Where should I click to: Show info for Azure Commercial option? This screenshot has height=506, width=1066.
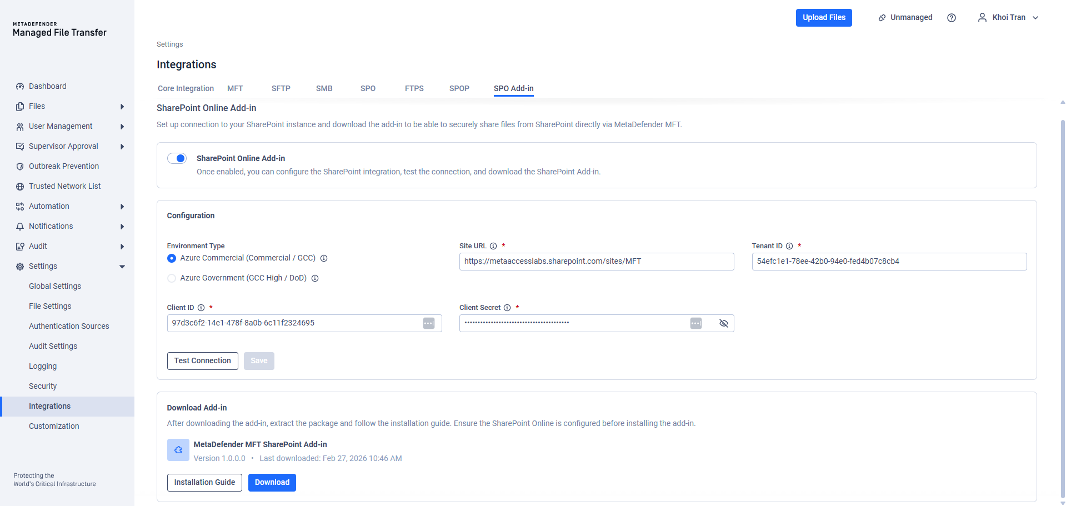click(324, 258)
